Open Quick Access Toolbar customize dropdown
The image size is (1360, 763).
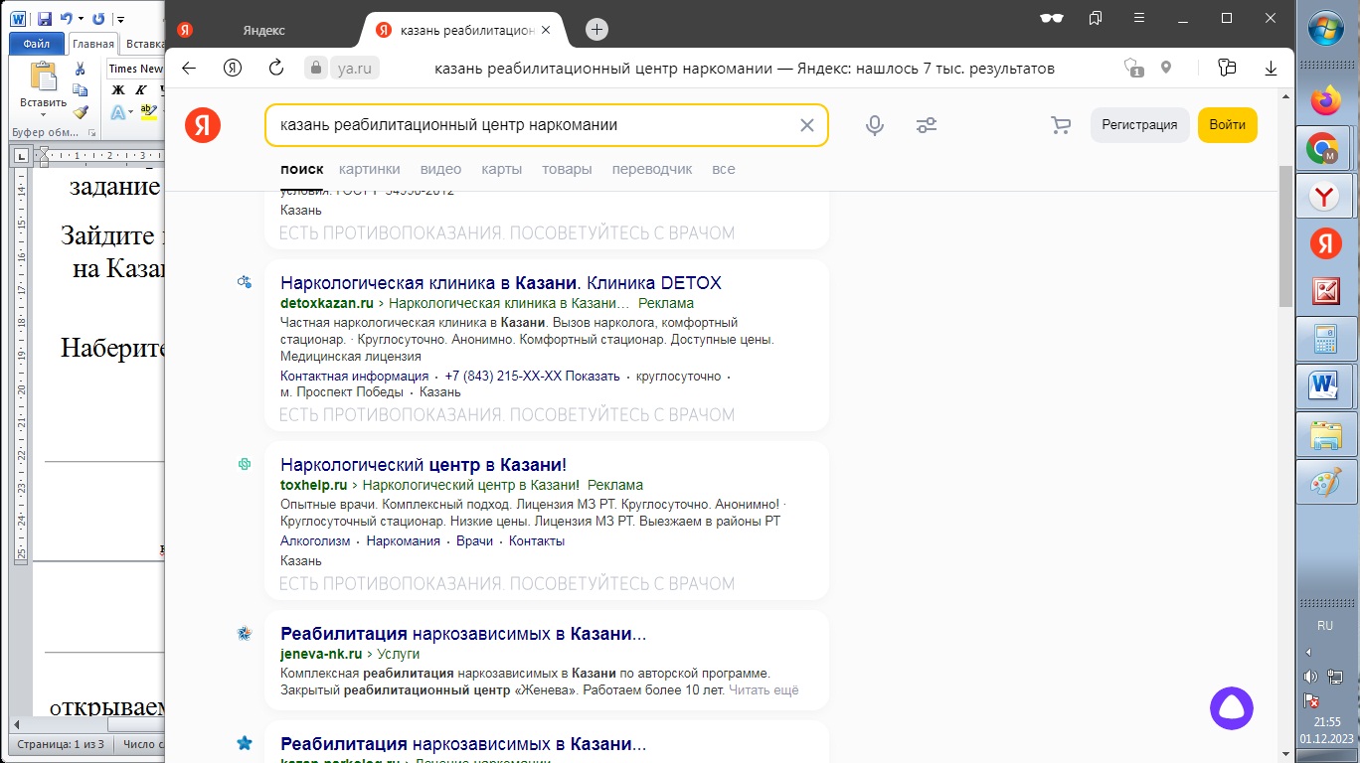coord(120,18)
